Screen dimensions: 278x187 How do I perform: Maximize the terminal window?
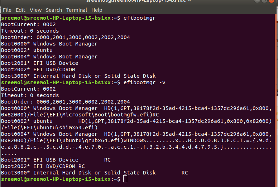(264, 1)
